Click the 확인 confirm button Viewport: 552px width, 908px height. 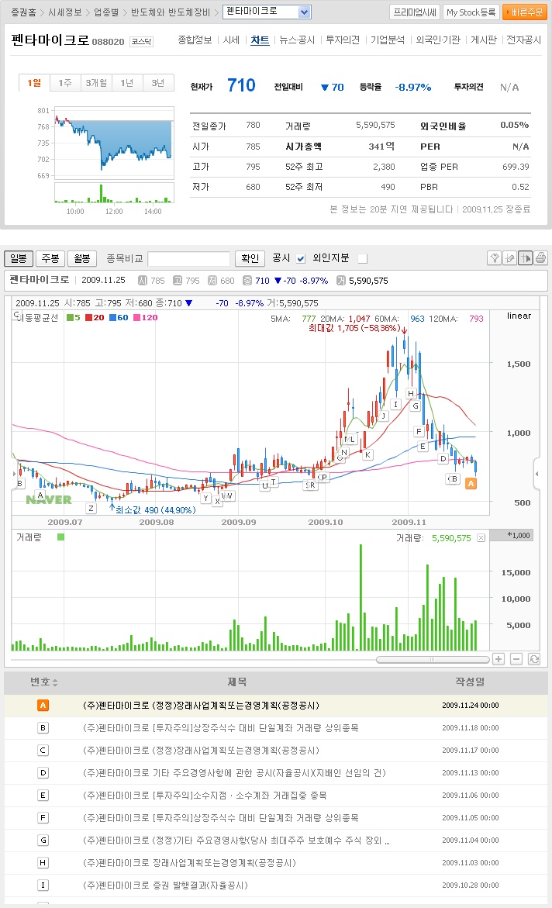pos(250,258)
